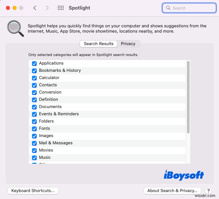Click the back arrow in toolbar
219x199 pixels.
point(35,8)
